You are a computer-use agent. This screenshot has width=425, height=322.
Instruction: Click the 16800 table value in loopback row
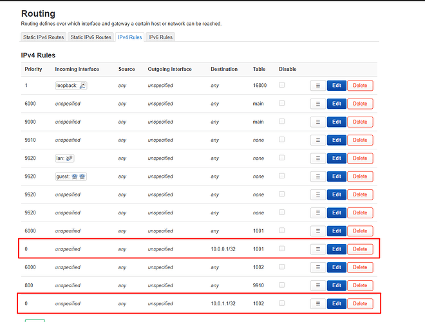(x=260, y=85)
